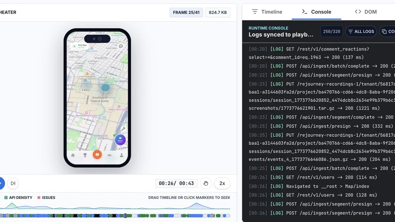Tap the home icon in phone navbar

click(73, 155)
